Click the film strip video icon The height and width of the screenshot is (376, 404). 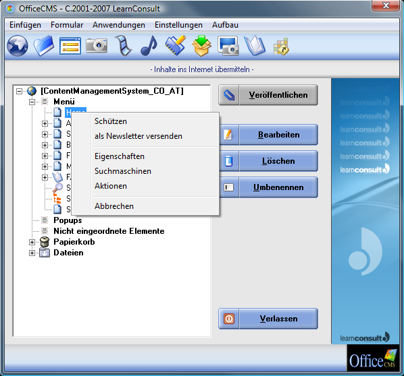[x=124, y=46]
